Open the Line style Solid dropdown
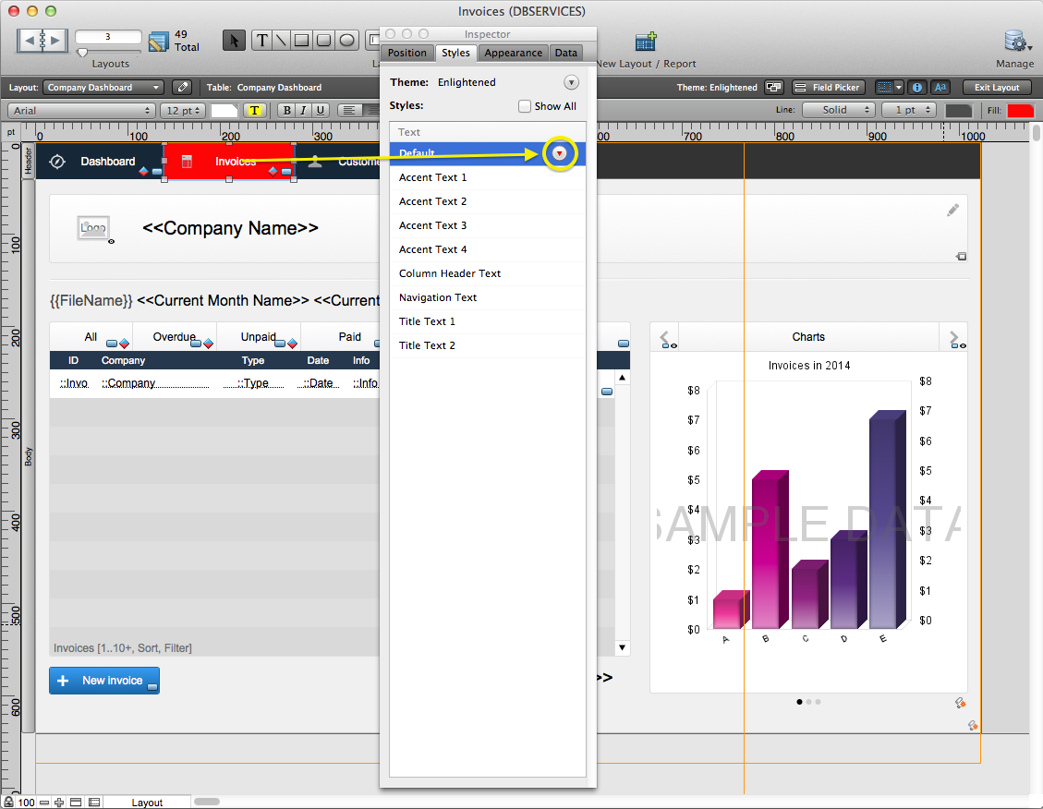Viewport: 1043px width, 809px height. 838,109
